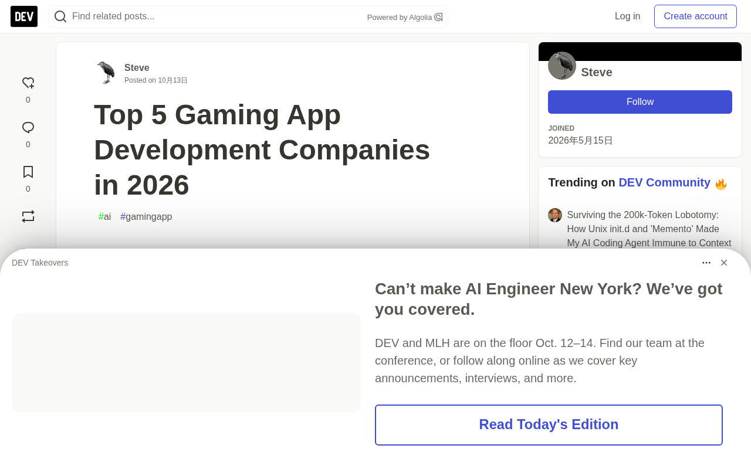The width and height of the screenshot is (751, 469).
Task: Click the AI Engineer New York headline
Action: pyautogui.click(x=549, y=299)
